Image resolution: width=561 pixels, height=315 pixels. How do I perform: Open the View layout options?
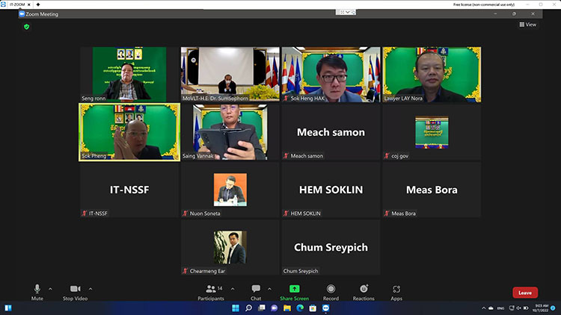(x=528, y=25)
